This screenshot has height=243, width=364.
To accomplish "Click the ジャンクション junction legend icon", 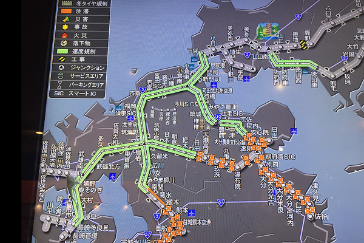I will pyautogui.click(x=62, y=68).
